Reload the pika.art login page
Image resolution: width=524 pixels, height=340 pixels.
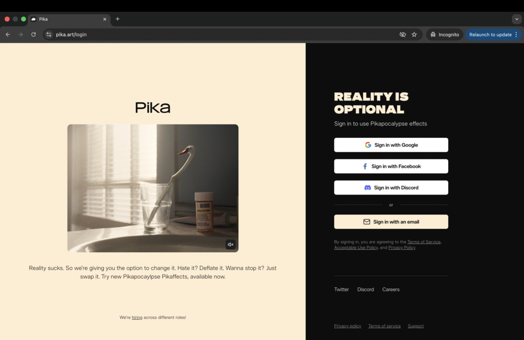click(33, 34)
